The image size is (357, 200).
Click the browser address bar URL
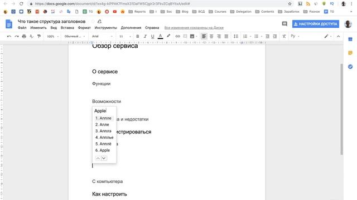coord(113,4)
